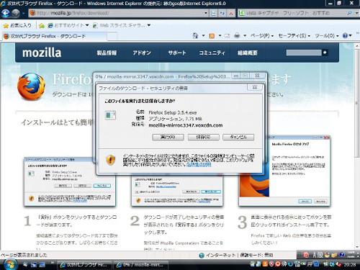
Task: Click the clock in the system tray
Action: 350,265
